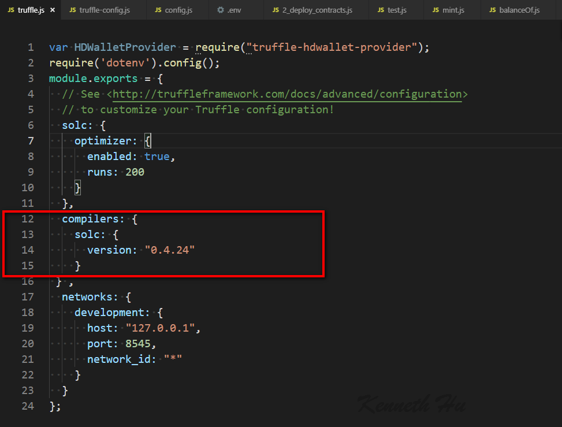Click the 'version' key on line 14
Viewport: 562px width, 427px height.
pos(109,250)
